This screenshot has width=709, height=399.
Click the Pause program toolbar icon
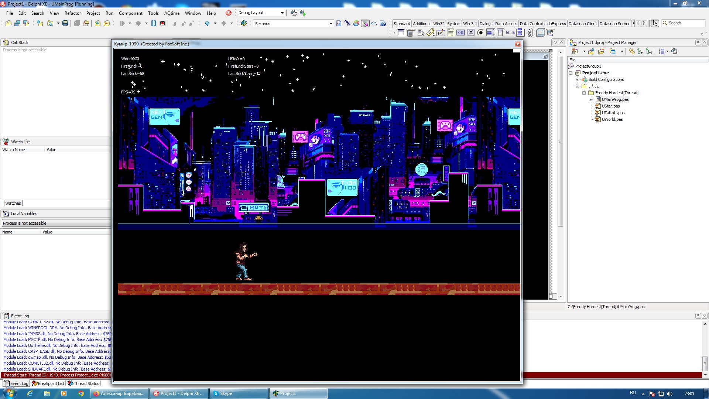(154, 23)
